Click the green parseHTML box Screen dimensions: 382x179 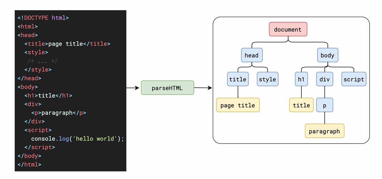[167, 88]
